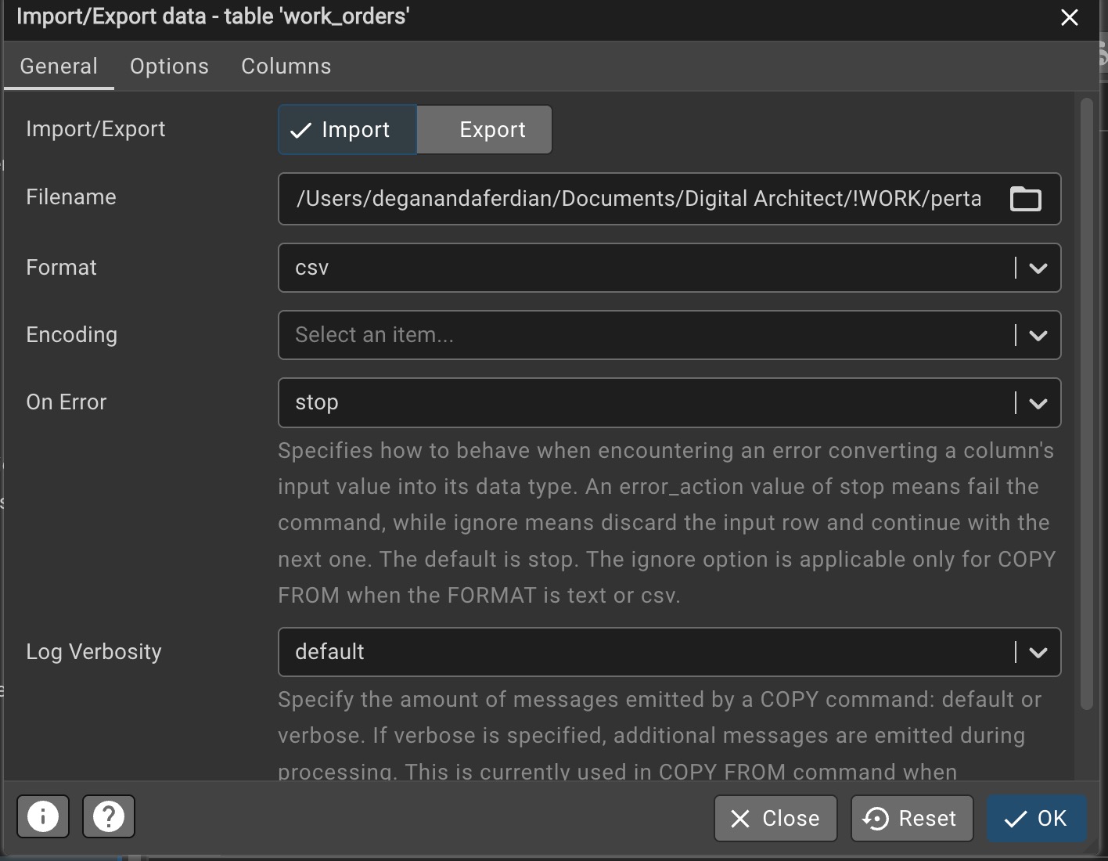Open the Columns tab
1108x861 pixels.
[286, 67]
